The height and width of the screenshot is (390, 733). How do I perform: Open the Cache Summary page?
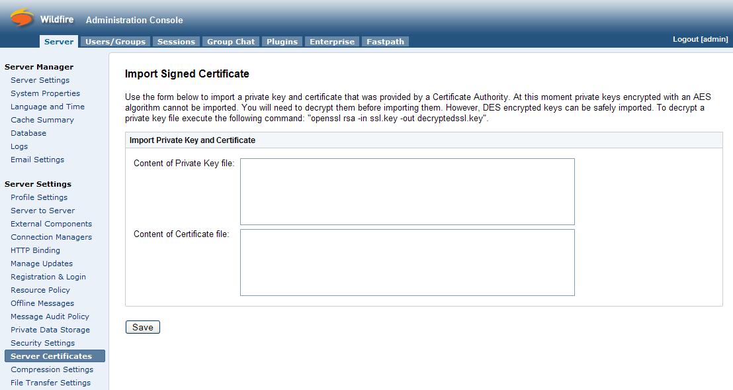42,120
